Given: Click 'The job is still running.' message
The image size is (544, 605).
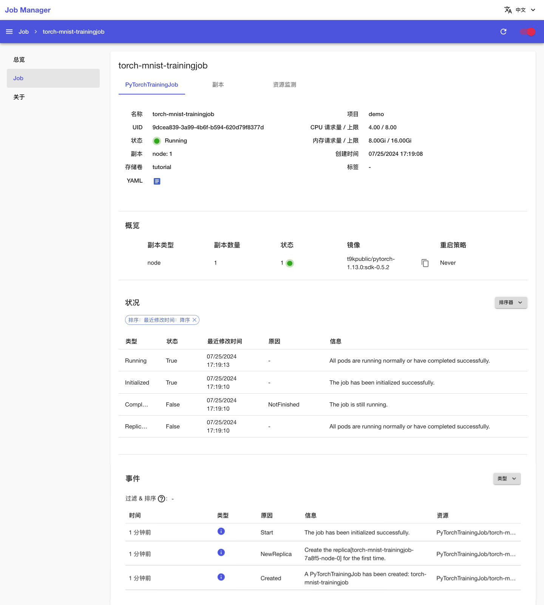Looking at the screenshot, I should pos(359,405).
